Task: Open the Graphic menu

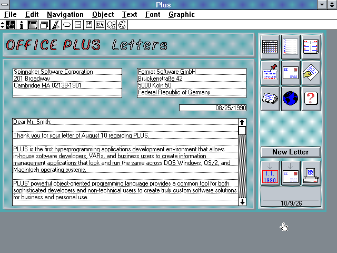Action: pos(182,15)
